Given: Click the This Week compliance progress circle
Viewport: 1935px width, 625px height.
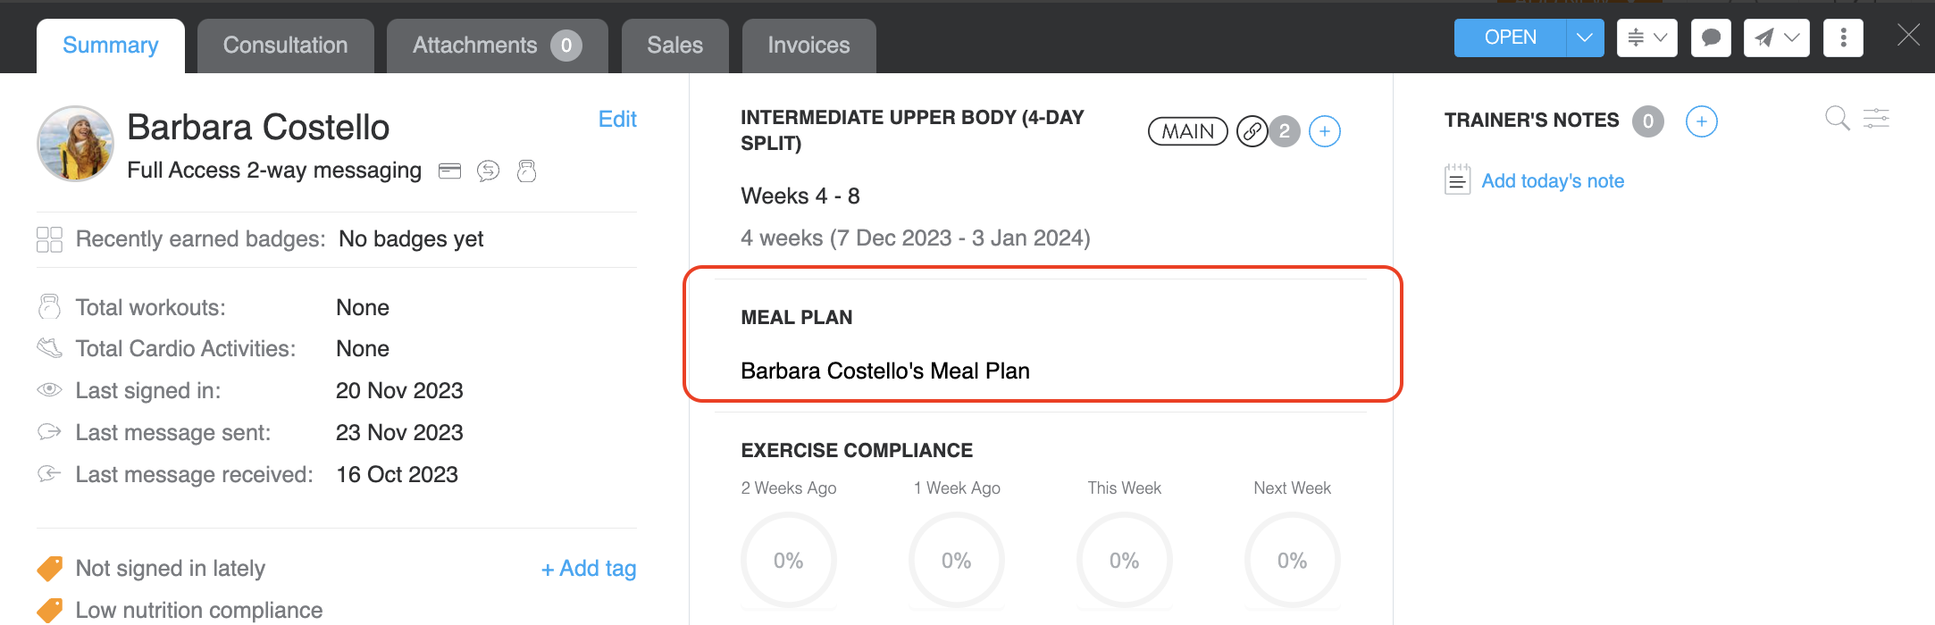Looking at the screenshot, I should (x=1124, y=561).
